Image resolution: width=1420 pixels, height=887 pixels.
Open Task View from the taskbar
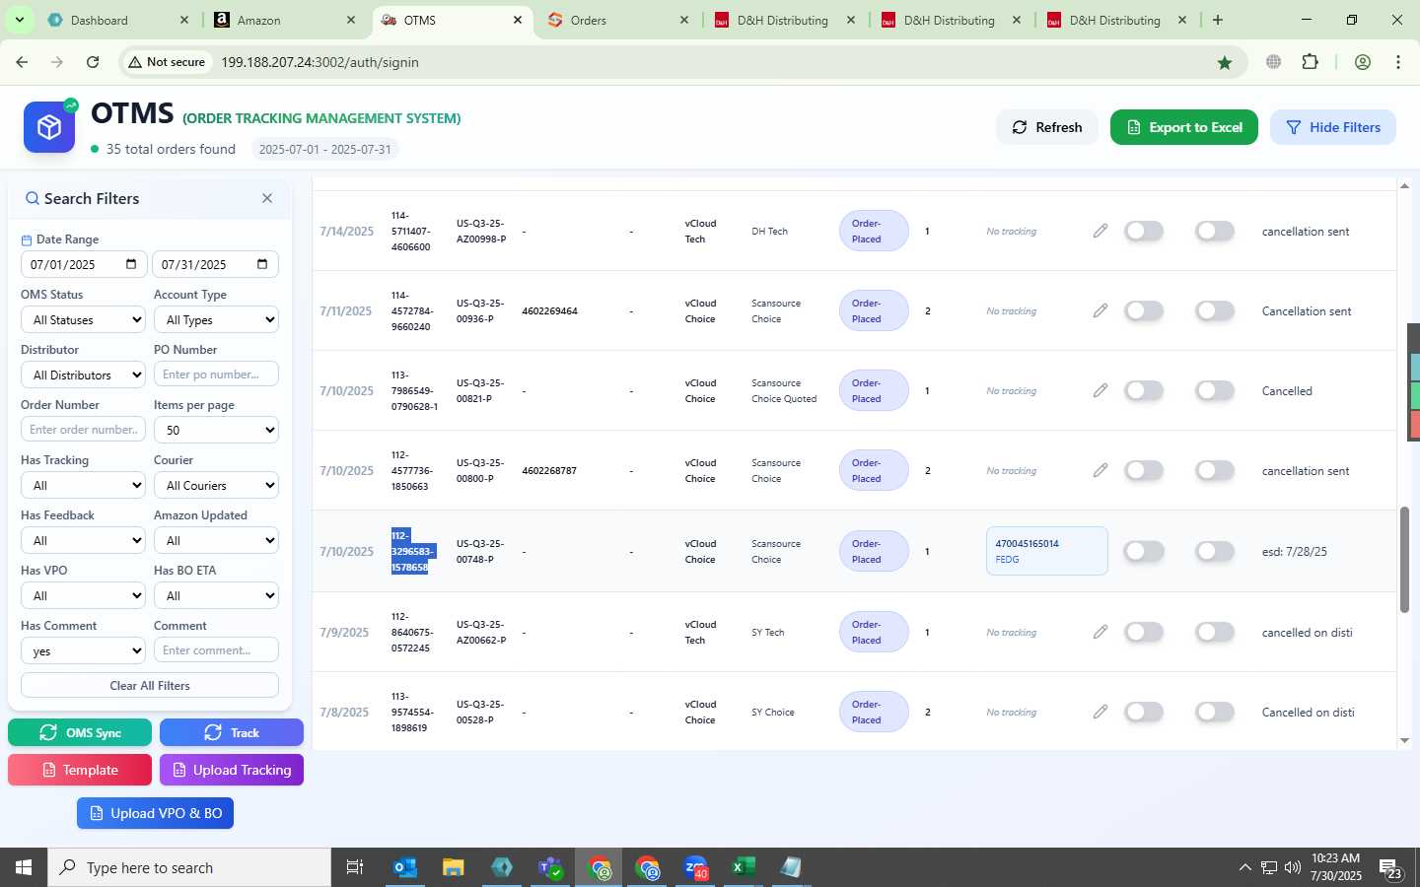(x=355, y=867)
